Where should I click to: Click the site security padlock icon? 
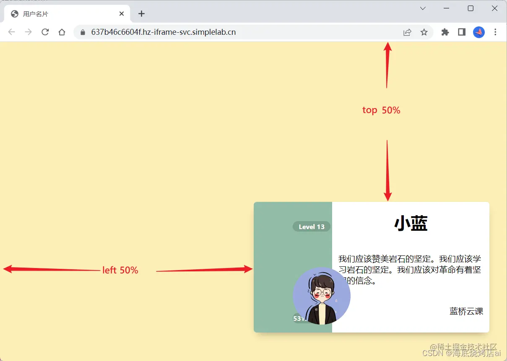tap(83, 32)
